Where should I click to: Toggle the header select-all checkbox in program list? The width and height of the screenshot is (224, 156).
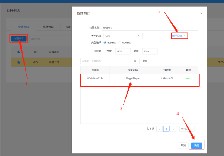pyautogui.click(x=19, y=52)
